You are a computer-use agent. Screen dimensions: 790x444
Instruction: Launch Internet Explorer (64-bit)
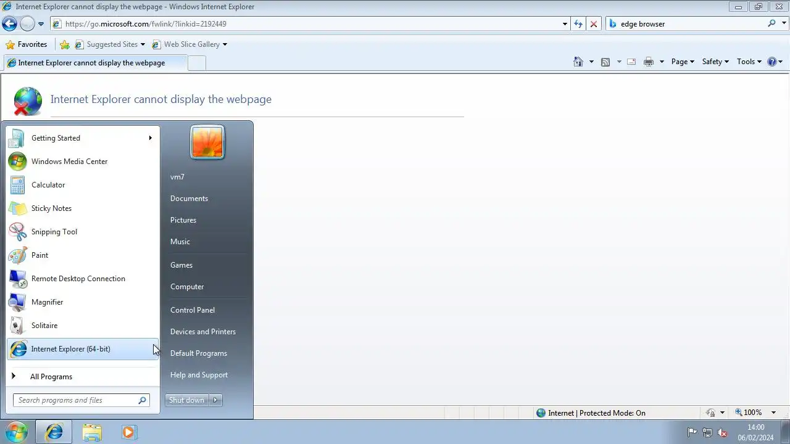[83, 349]
